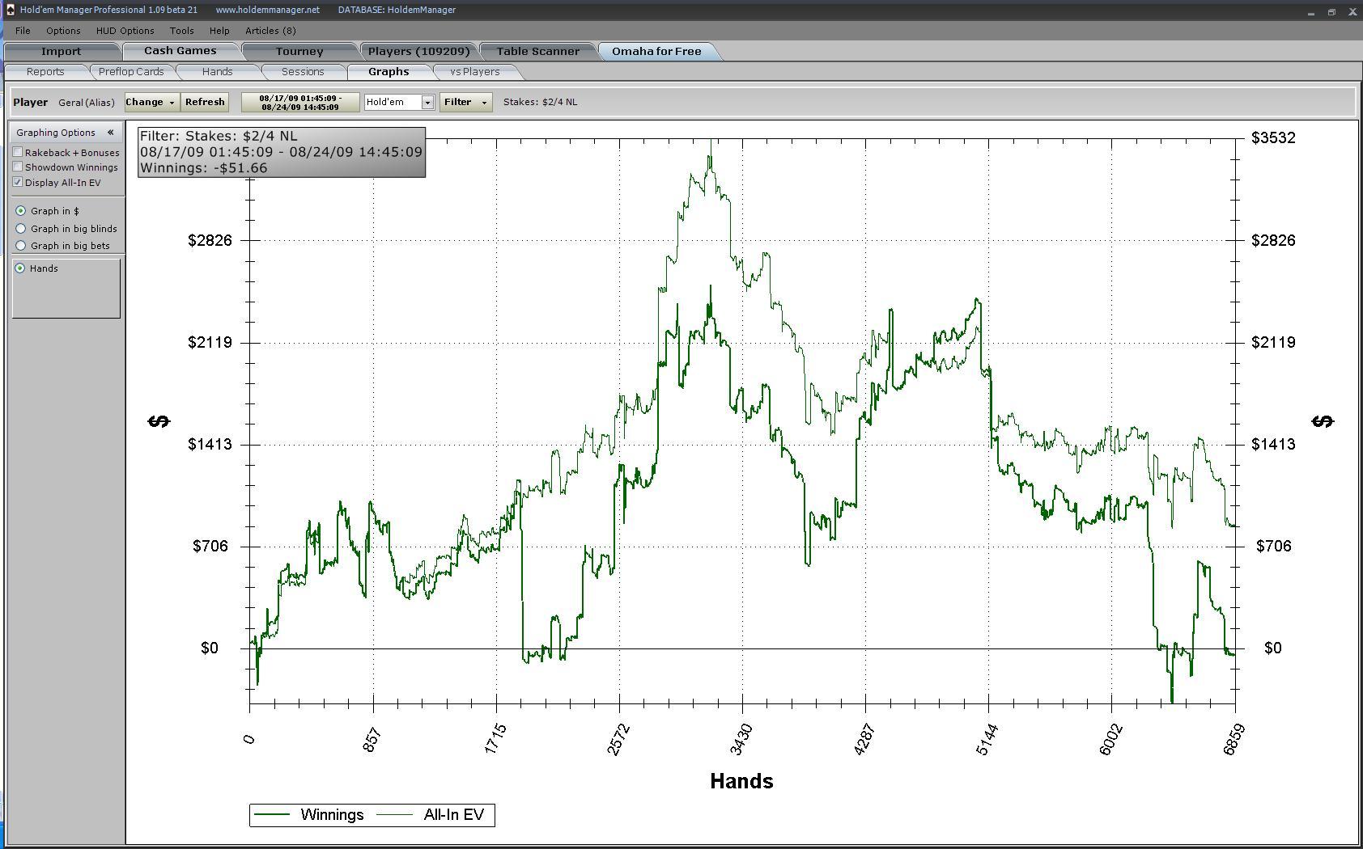Open the HUD Options menu
Screen dimensions: 1363x849
[x=125, y=31]
